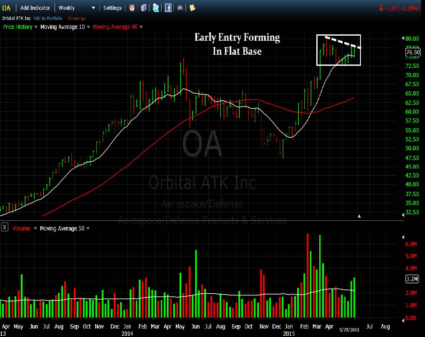
Task: Click the database stack icon in toolbar
Action: pos(144,8)
